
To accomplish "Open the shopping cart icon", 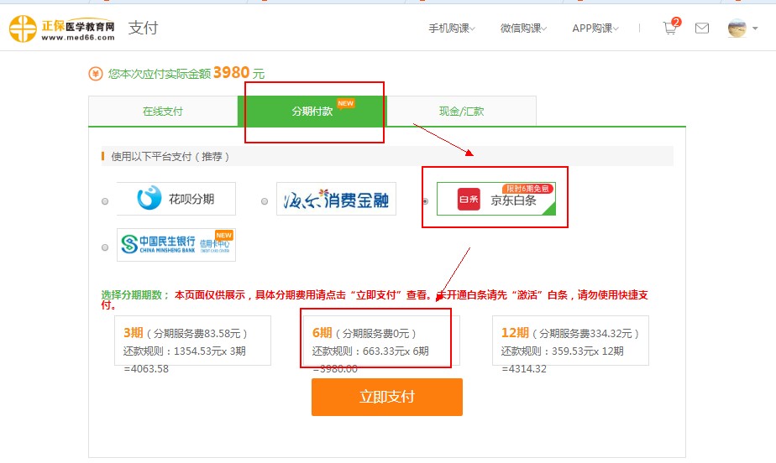I will (x=669, y=29).
